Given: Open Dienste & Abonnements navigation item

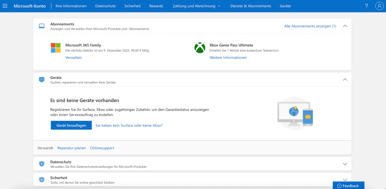Looking at the screenshot, I should pos(251,6).
